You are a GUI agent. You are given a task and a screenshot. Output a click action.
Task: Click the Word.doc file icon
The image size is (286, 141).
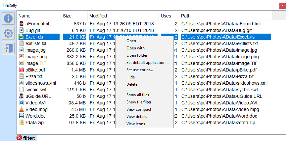point(22,116)
